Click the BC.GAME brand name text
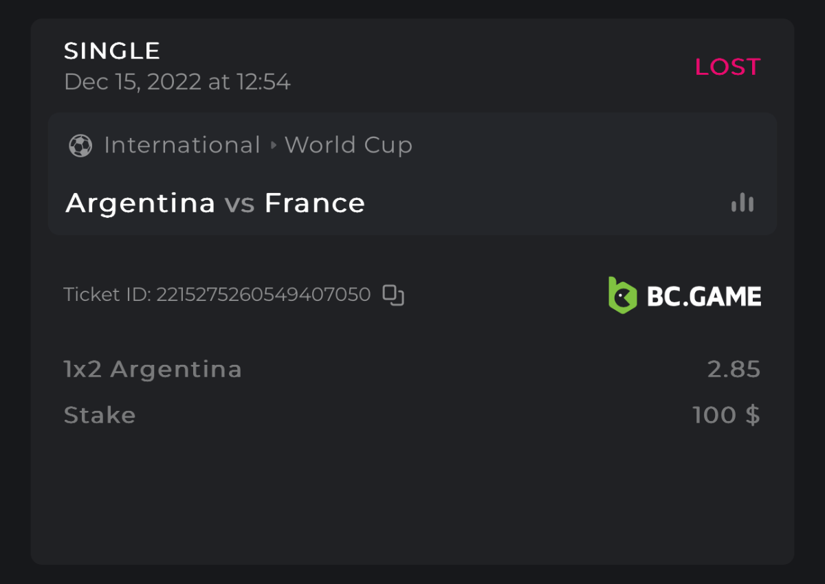825x584 pixels. point(704,296)
